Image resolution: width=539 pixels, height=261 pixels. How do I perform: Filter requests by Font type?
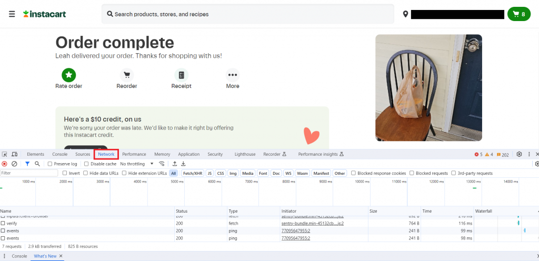263,174
